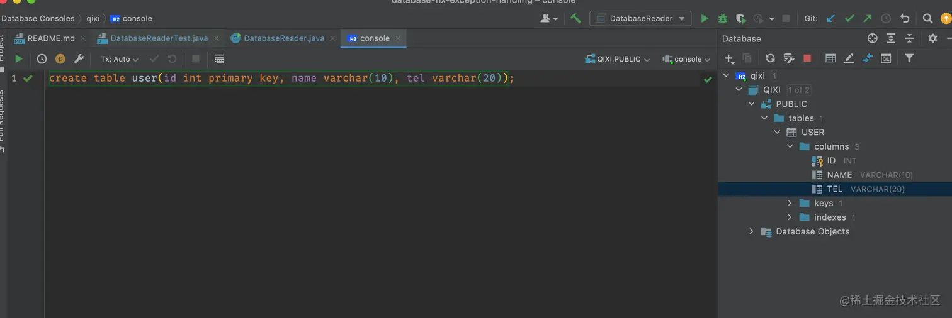Click the qixi breadcrumb in navigation bar
This screenshot has height=318, width=952.
click(x=93, y=18)
